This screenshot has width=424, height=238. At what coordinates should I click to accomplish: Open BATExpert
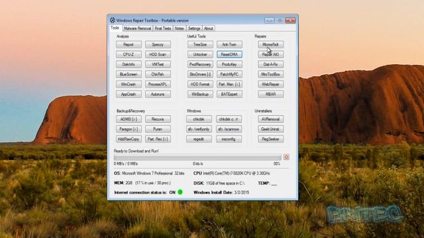[229, 94]
